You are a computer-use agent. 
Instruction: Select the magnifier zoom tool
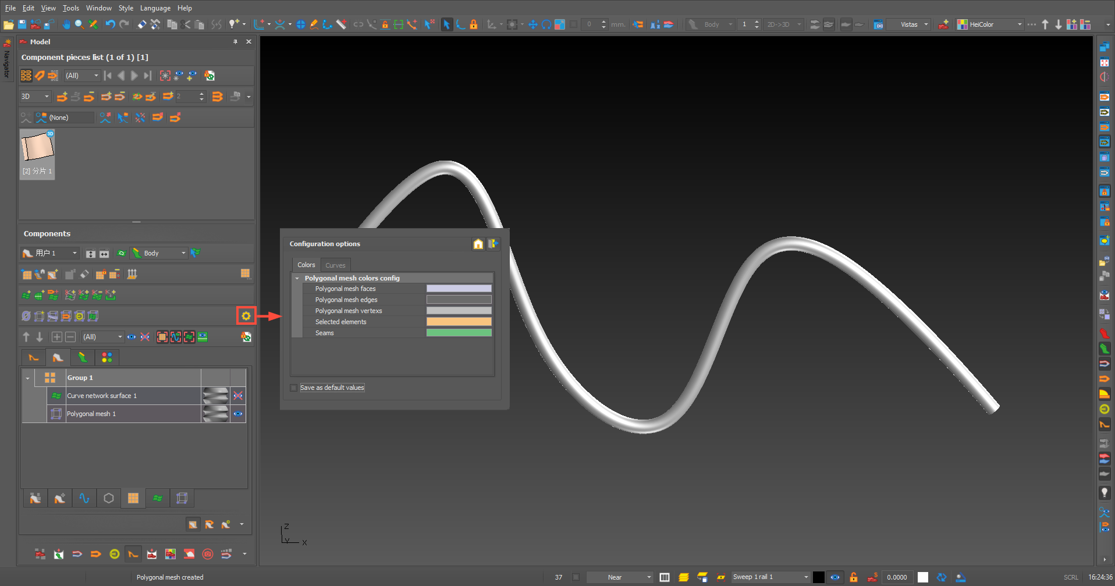coord(79,24)
